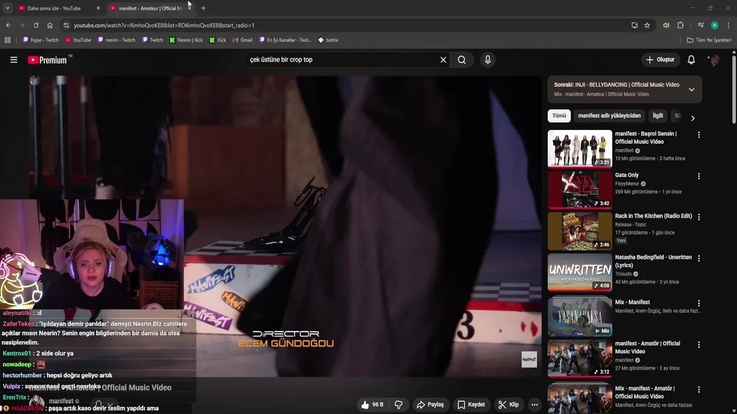Viewport: 737px width, 414px height.
Task: Save video with Kaydet button
Action: (471, 405)
